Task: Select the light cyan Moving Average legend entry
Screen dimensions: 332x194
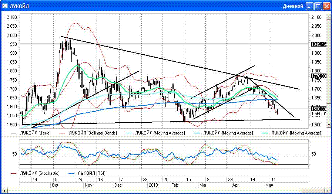Action: (x=155, y=133)
